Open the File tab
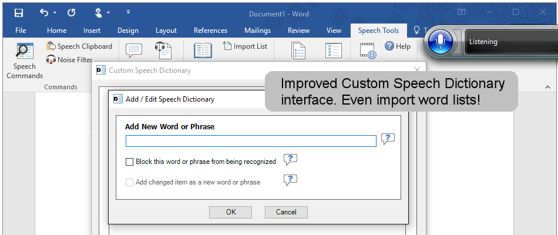558x235 pixels. [x=21, y=31]
